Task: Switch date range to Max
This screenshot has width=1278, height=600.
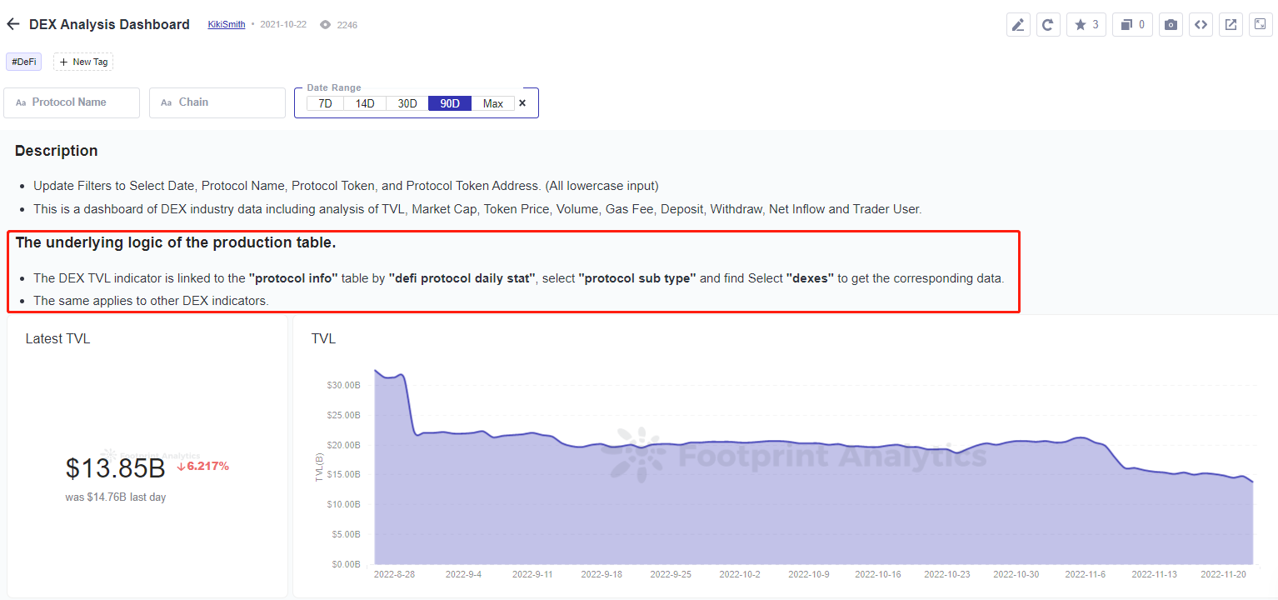Action: (x=492, y=103)
